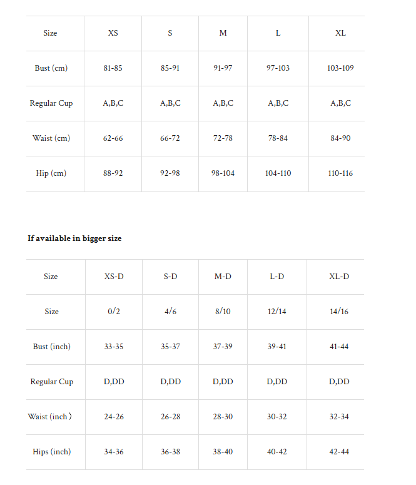Screen dimensions: 416x485
Task: Click the 104-110 hip value for L
Action: (278, 173)
